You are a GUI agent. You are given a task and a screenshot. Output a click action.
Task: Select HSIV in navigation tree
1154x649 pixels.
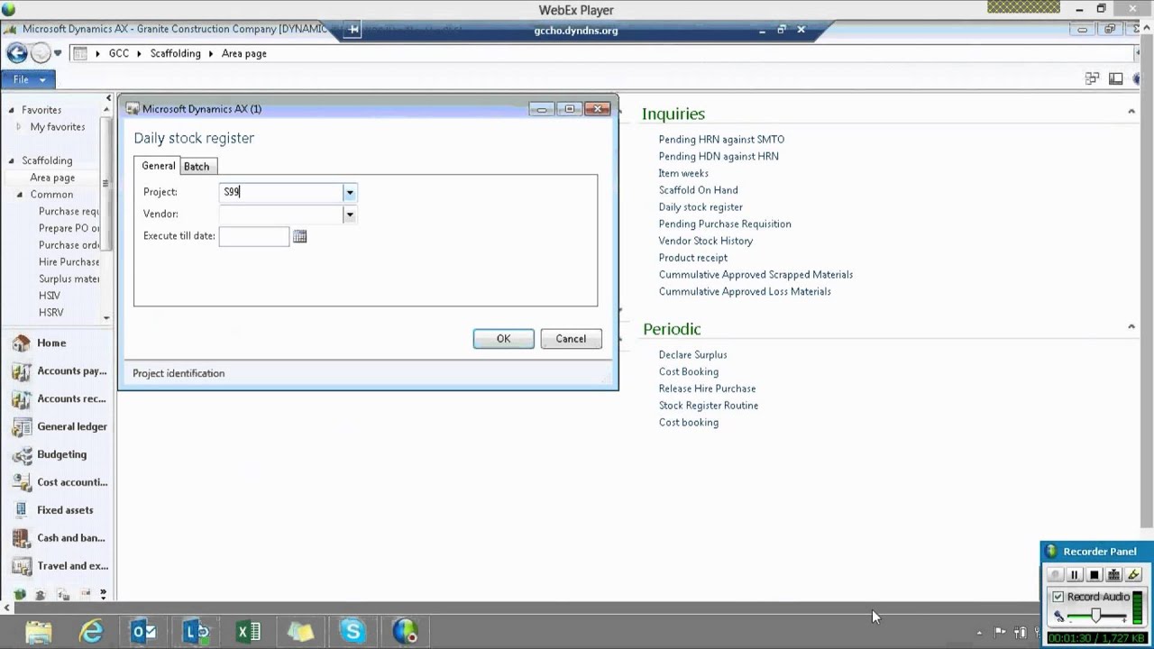[x=50, y=296]
